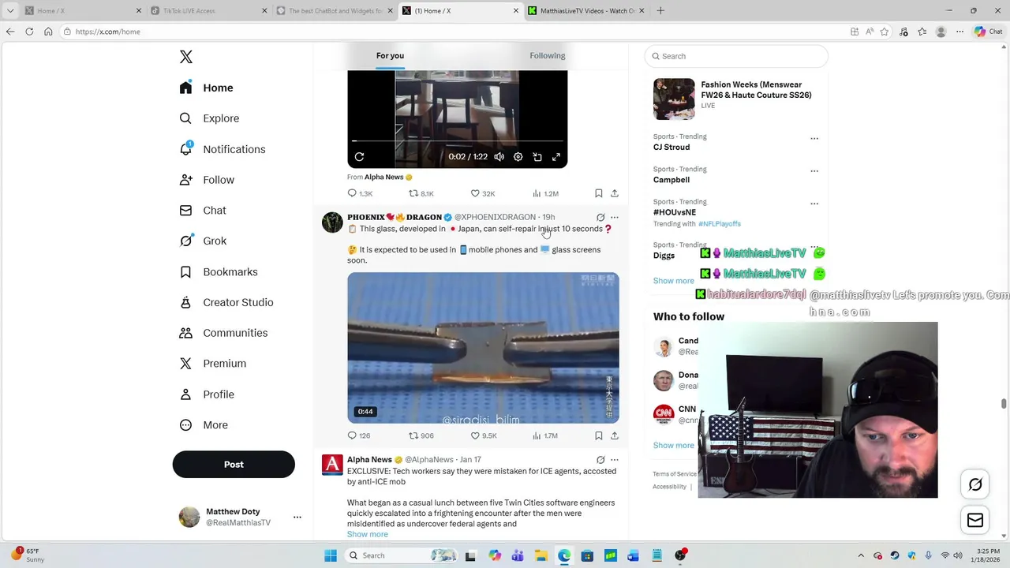Open more options for #HOUvsNE trend

click(814, 204)
